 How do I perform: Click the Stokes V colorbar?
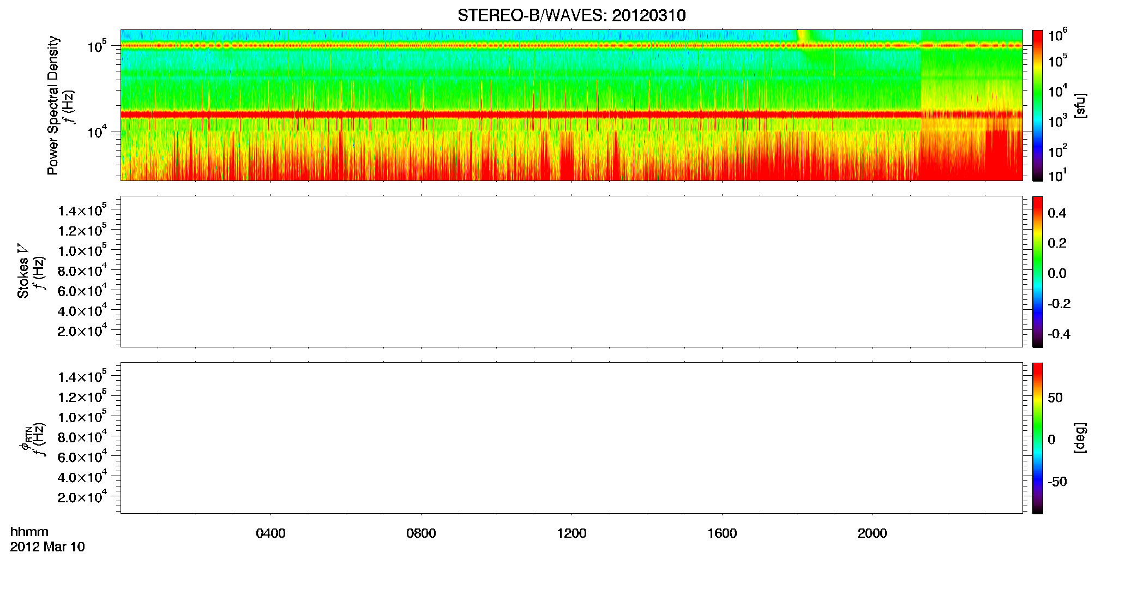[x=1038, y=272]
